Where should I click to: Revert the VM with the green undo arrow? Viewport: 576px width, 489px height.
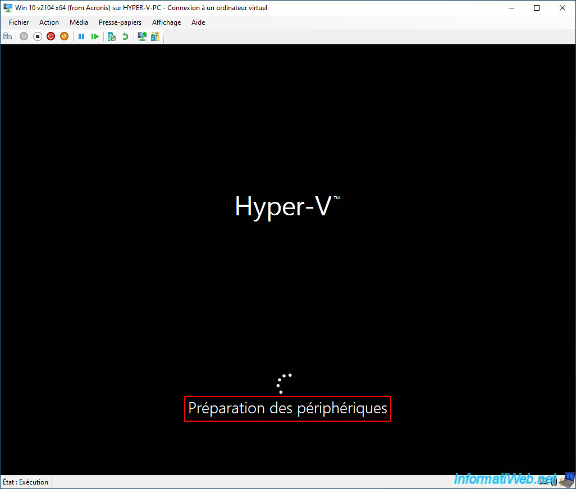tap(125, 36)
